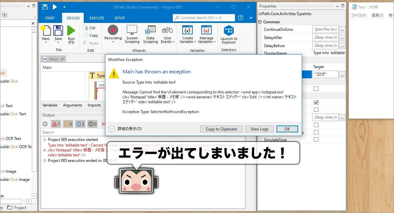Open ファイル(F) menu in Notepad window
394x213 pixels.
point(359,15)
